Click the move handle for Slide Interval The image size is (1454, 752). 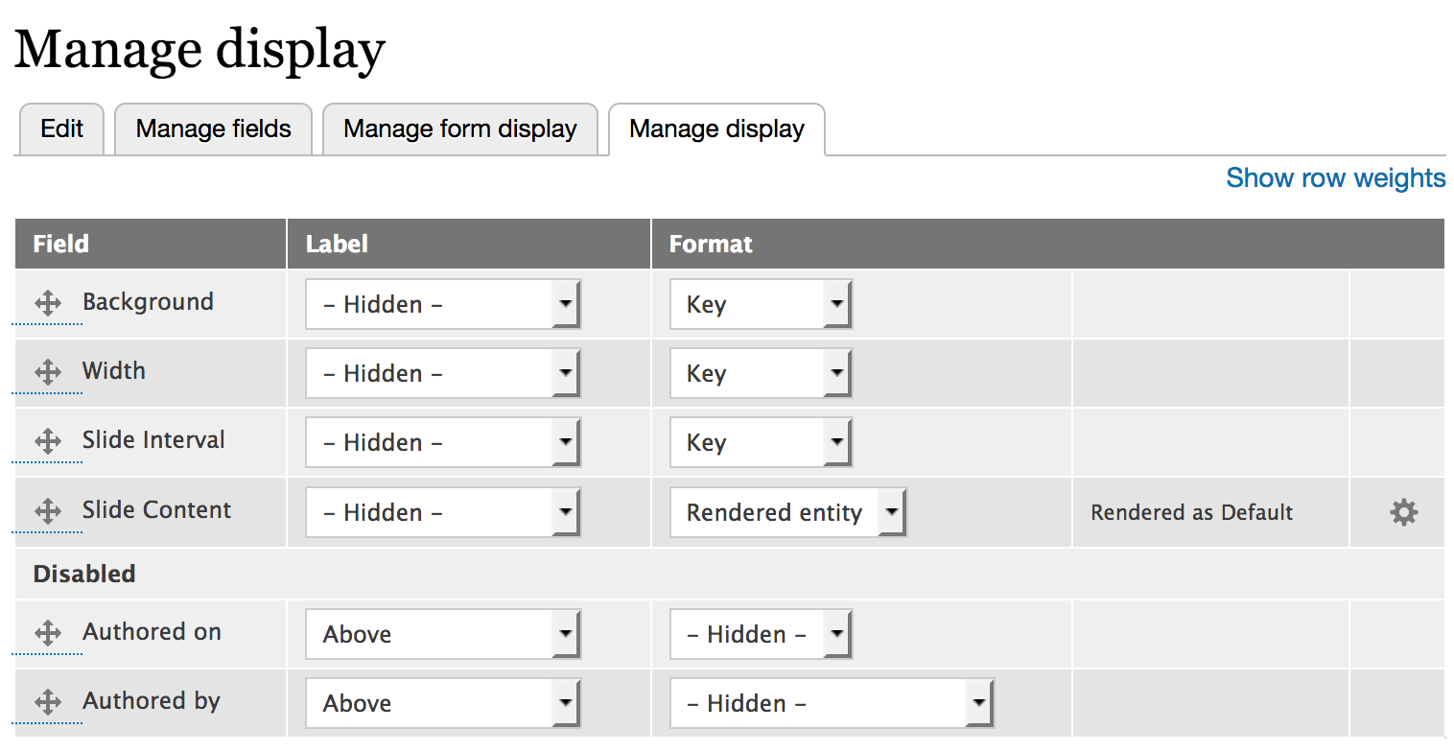(47, 442)
